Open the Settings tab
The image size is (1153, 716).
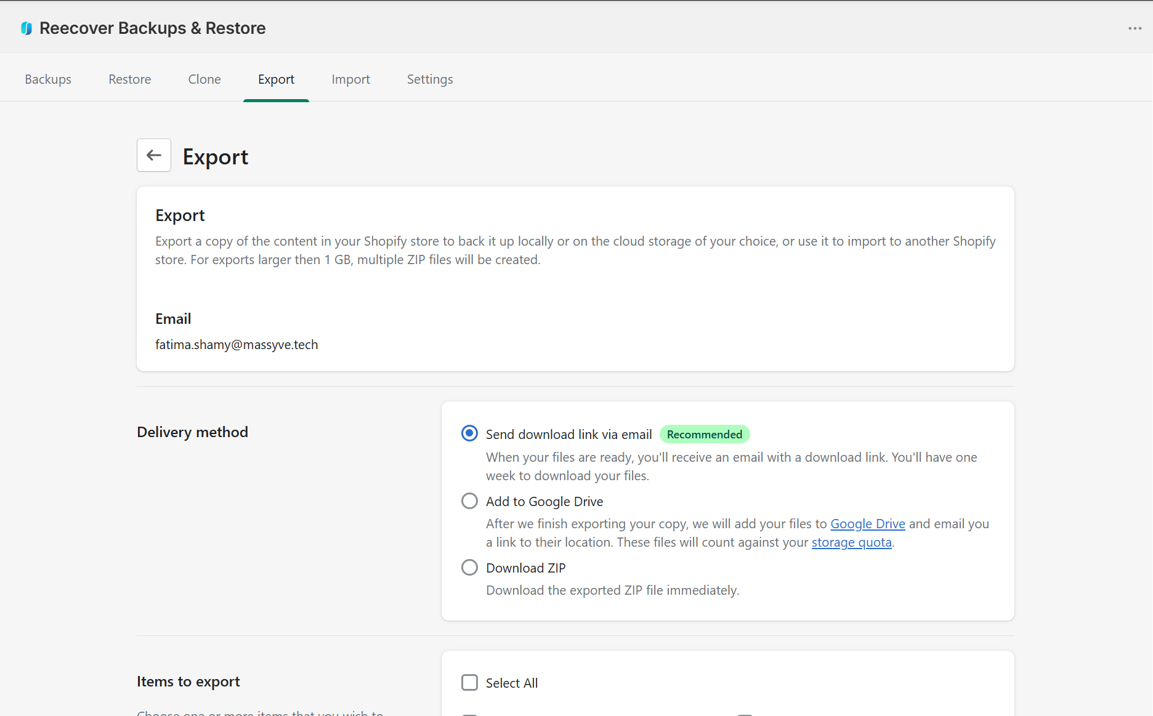430,79
